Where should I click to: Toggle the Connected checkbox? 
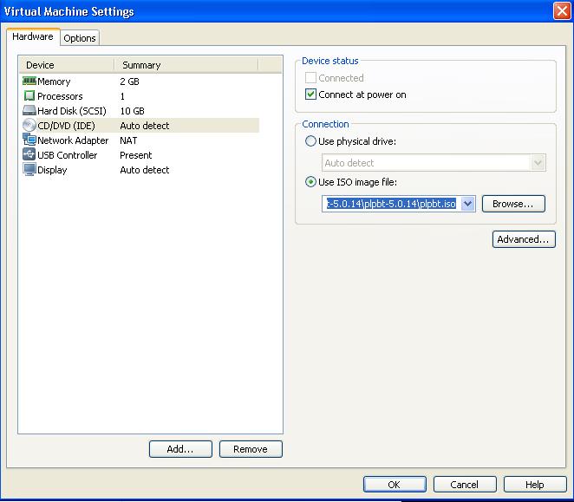coord(310,78)
